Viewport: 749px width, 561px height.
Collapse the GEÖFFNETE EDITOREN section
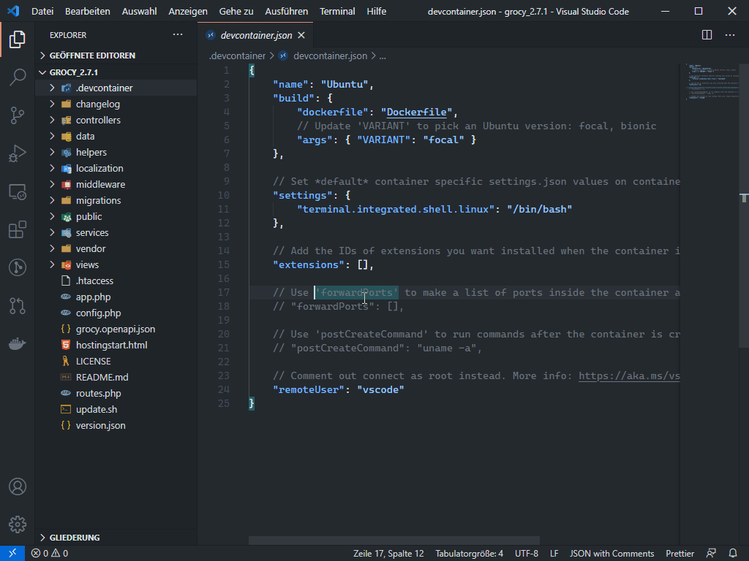(x=92, y=56)
